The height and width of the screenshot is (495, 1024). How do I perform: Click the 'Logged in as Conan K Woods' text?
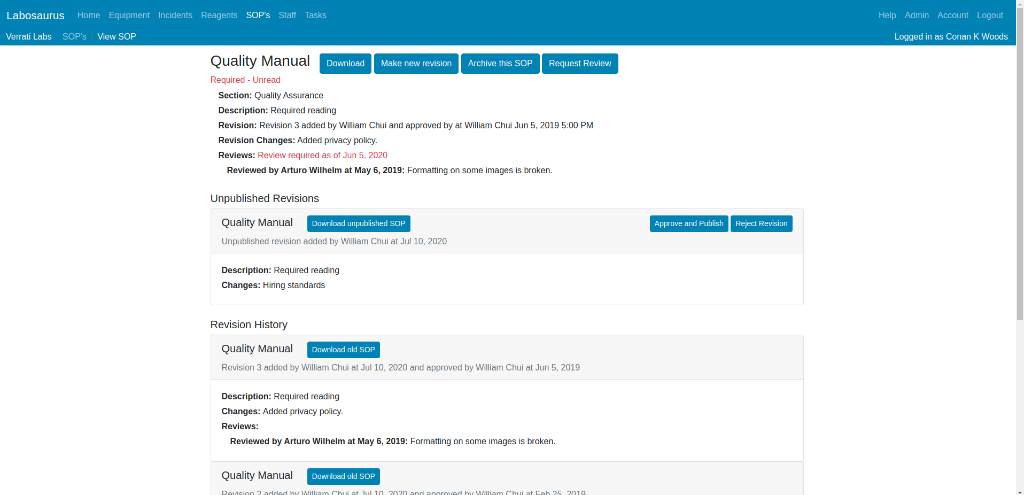[x=951, y=37]
